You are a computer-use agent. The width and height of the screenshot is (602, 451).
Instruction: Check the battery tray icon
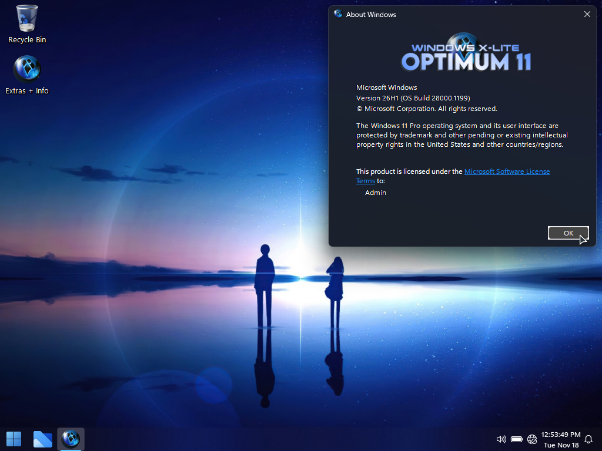click(517, 439)
